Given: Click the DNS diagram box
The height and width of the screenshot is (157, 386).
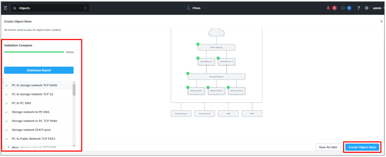Looking at the screenshot, I should click(228, 113).
